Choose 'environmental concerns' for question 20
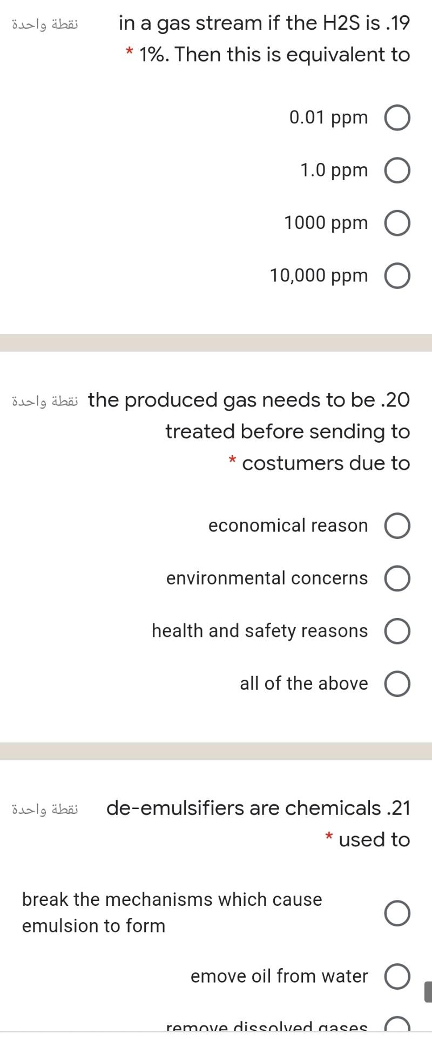Screen dimensions: 432x1039 [397, 577]
